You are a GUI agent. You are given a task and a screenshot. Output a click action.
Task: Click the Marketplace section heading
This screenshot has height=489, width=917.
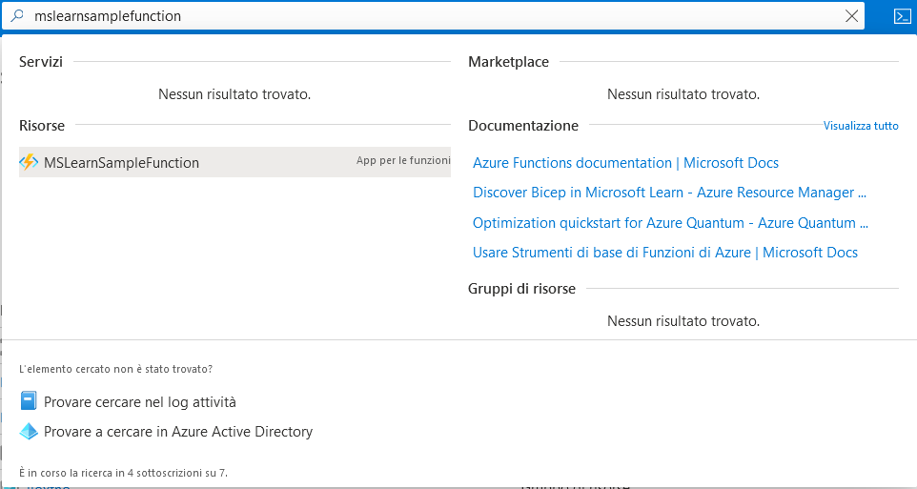[508, 62]
